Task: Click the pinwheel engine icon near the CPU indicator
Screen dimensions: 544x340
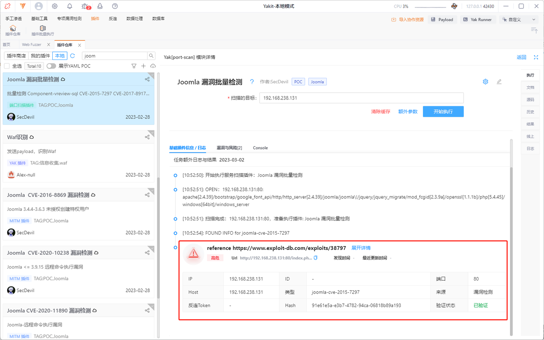Action: click(x=454, y=6)
